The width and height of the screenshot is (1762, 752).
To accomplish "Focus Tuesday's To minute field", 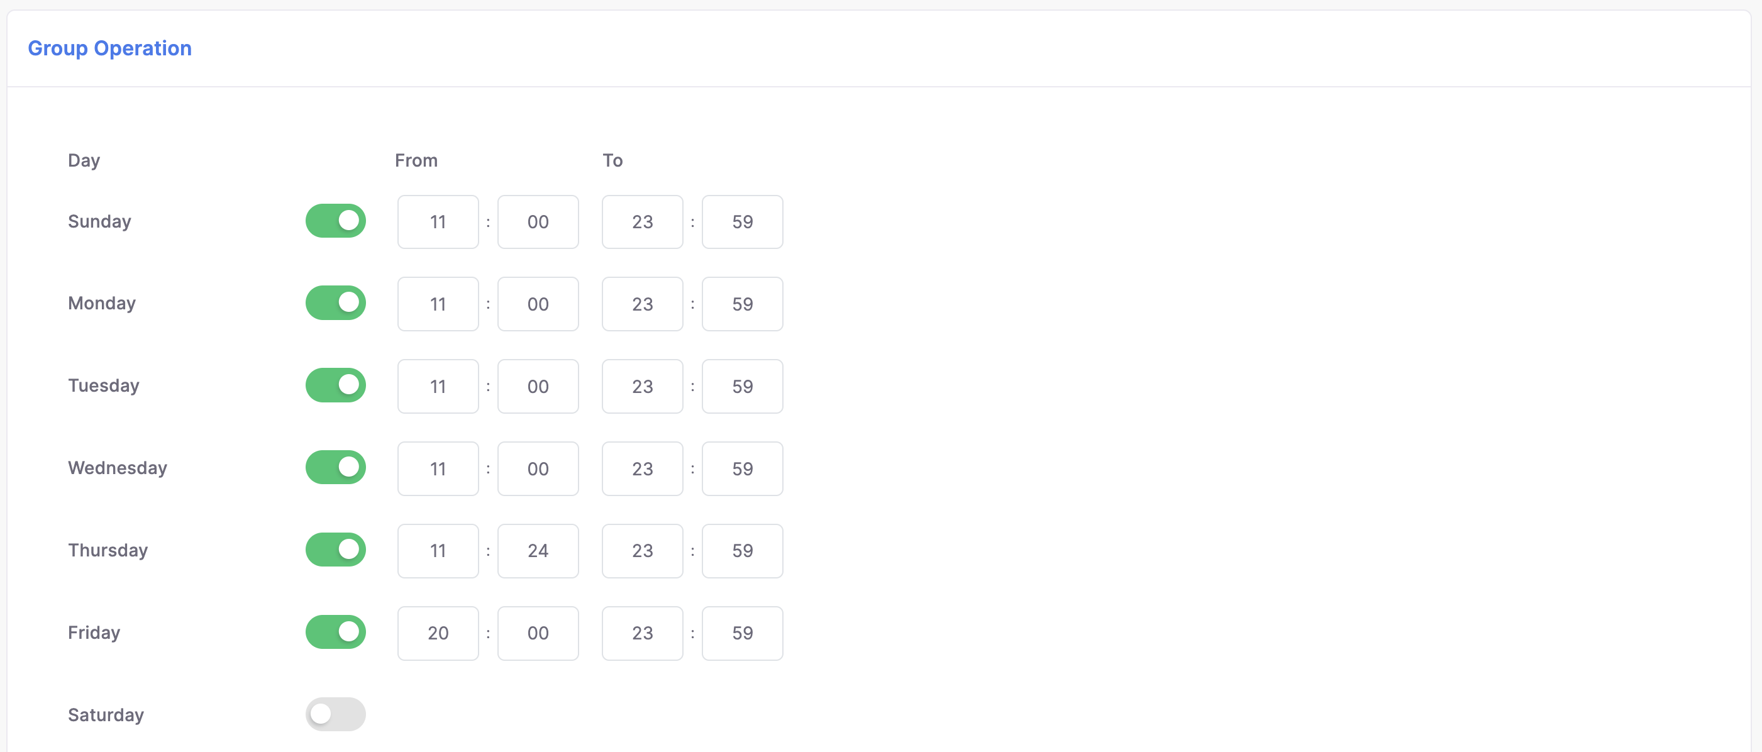I will tap(742, 386).
